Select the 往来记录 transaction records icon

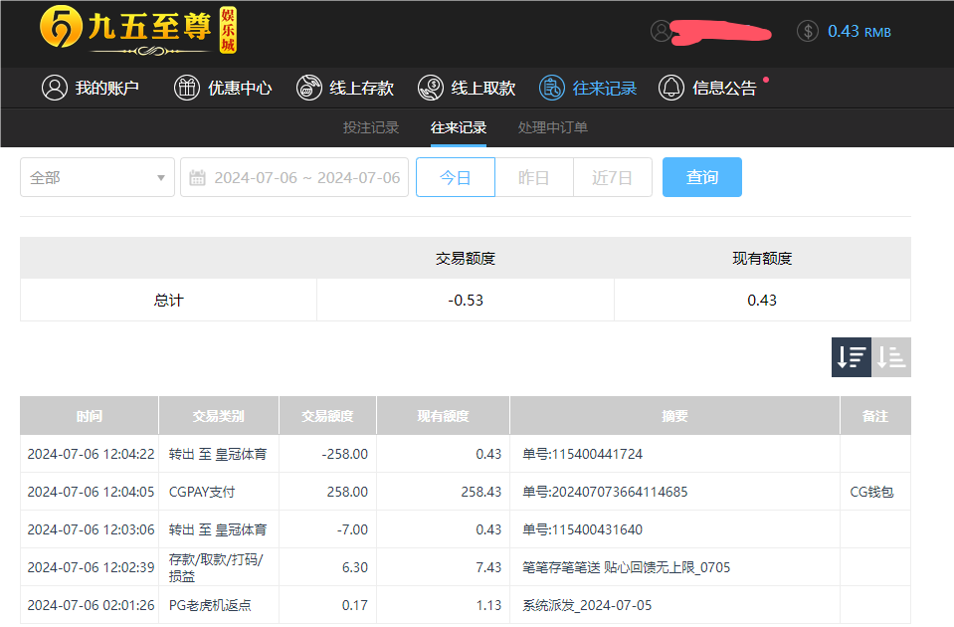tap(552, 88)
